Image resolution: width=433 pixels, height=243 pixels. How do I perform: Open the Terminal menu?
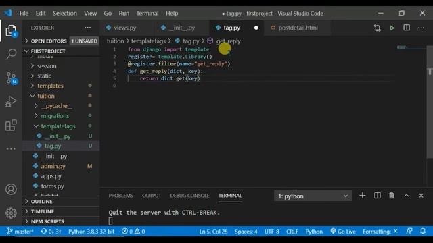[x=147, y=13]
